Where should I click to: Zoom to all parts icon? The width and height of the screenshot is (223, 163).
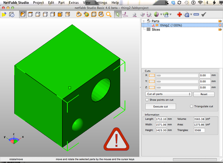(x=79, y=14)
